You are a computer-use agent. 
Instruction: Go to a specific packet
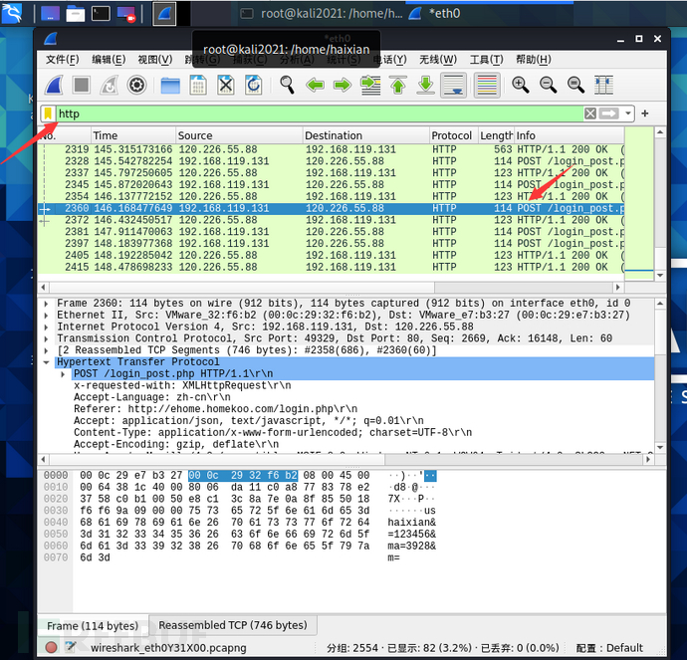pos(370,85)
